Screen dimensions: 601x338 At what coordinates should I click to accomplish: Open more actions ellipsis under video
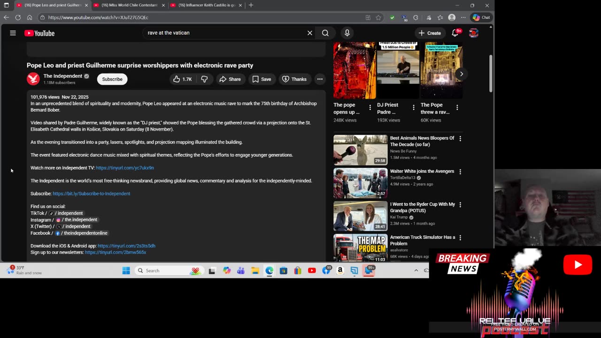tap(320, 79)
